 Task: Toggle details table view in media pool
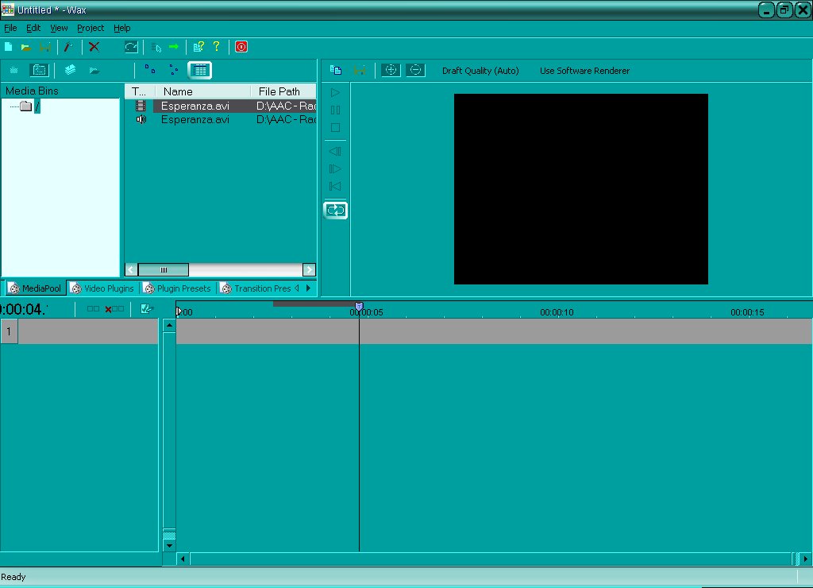pyautogui.click(x=199, y=70)
